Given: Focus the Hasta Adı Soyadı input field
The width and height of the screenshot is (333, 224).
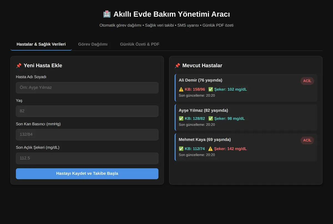Looking at the screenshot, I should (x=87, y=88).
